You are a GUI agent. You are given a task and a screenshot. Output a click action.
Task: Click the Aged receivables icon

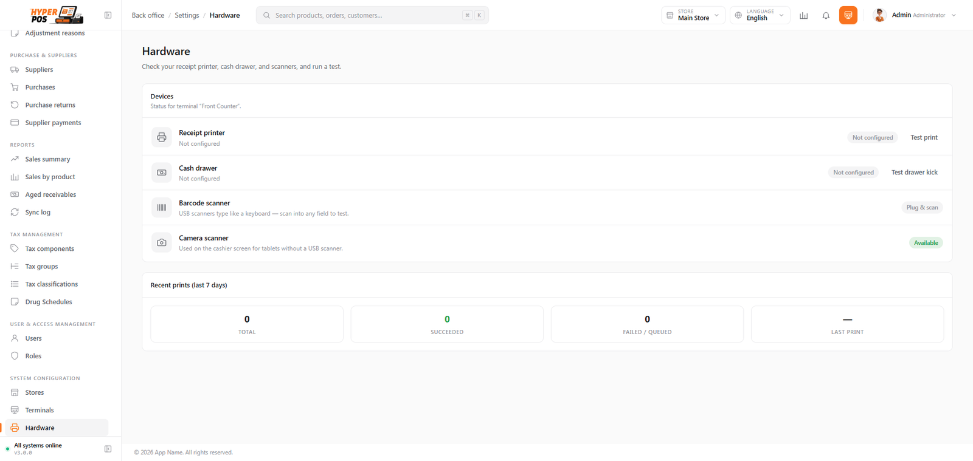(x=15, y=194)
